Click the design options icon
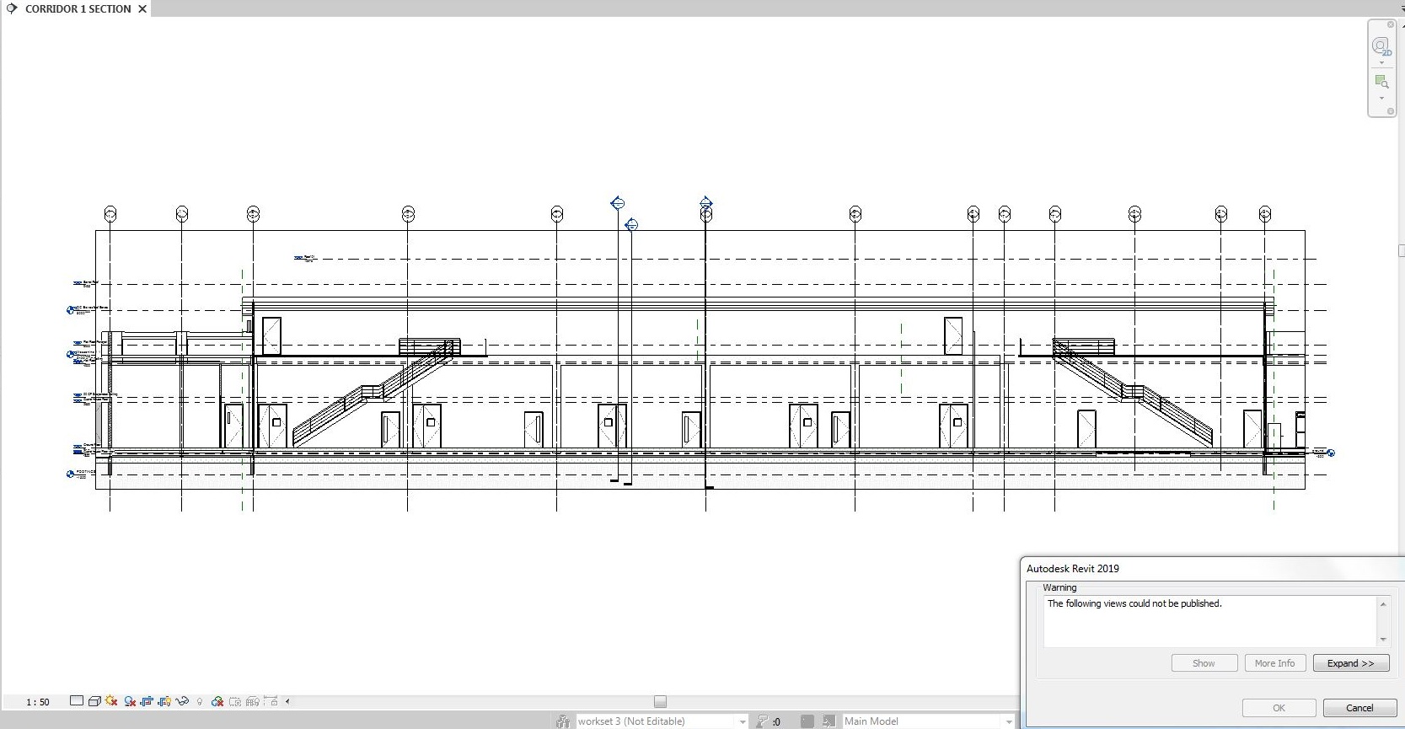Viewport: 1405px width, 729px height. coord(807,721)
